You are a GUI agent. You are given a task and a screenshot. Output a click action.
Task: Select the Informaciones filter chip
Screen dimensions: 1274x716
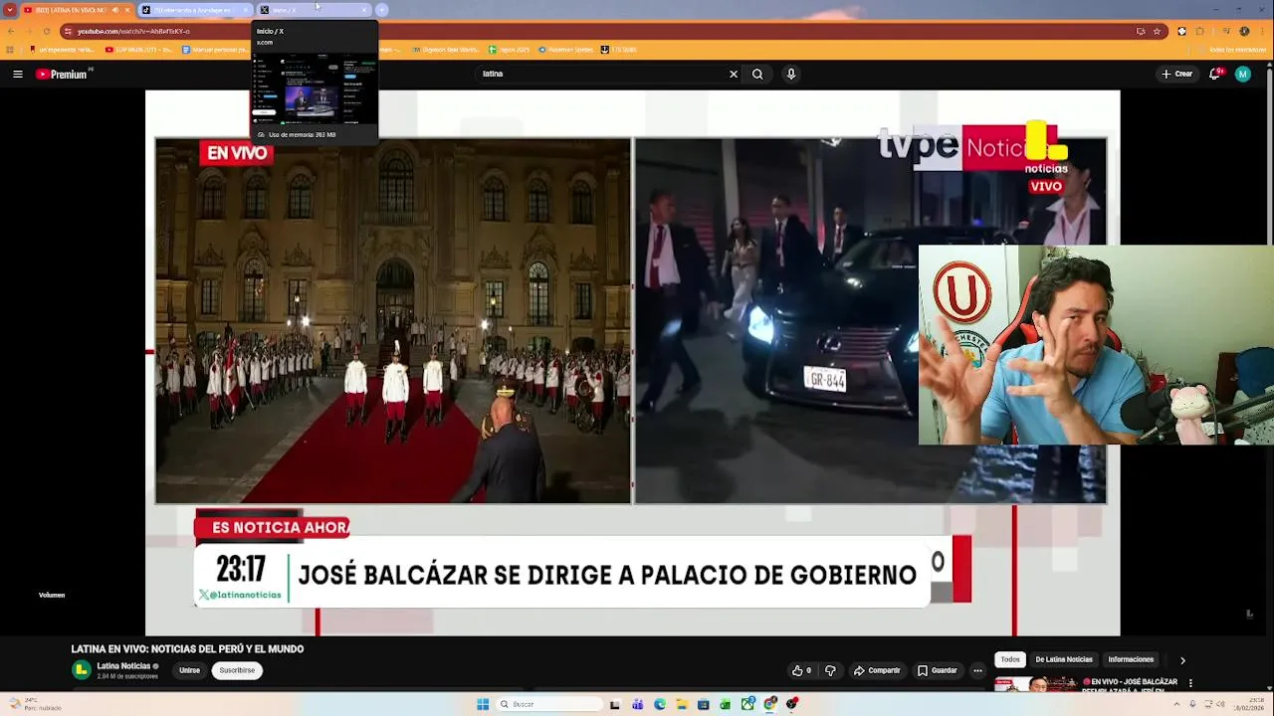(x=1131, y=659)
